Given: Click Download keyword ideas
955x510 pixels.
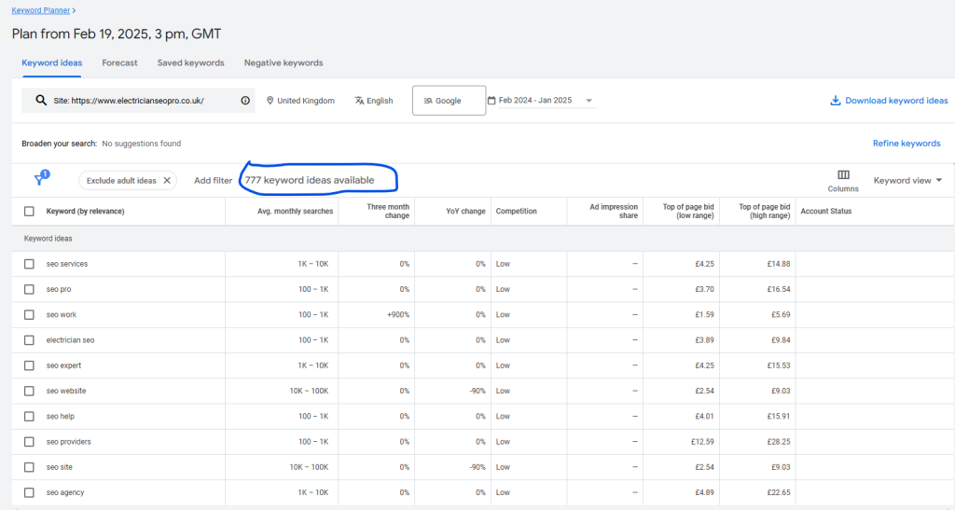Looking at the screenshot, I should pyautogui.click(x=889, y=101).
